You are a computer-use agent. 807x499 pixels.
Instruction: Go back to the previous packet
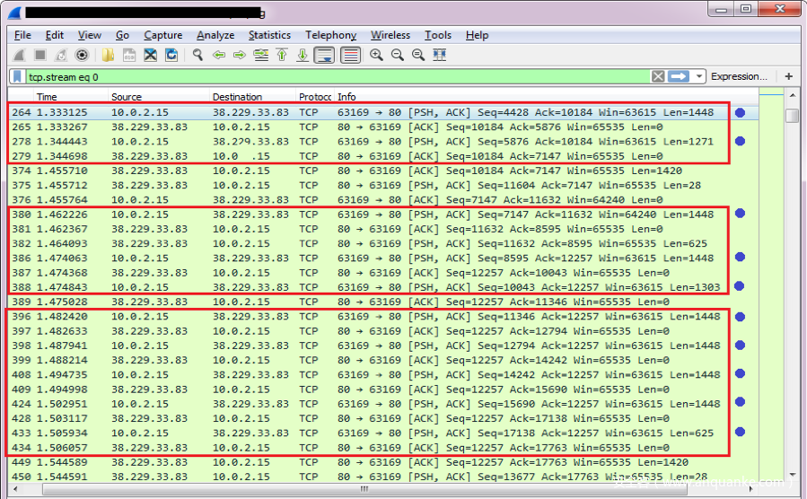[x=219, y=56]
